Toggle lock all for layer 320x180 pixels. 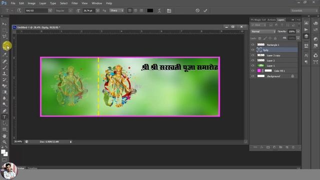tap(275, 38)
